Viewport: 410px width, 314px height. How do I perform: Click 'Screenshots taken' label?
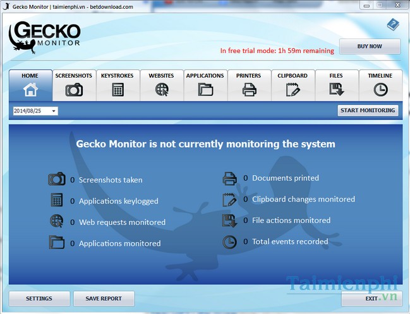coord(111,180)
